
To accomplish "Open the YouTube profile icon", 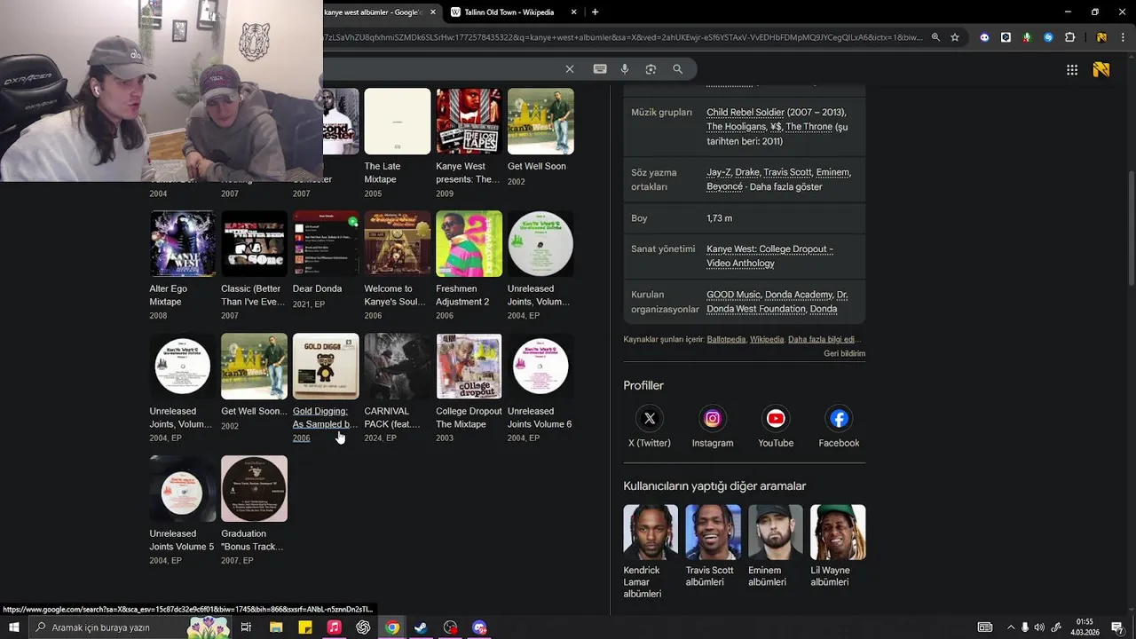I will (x=776, y=418).
